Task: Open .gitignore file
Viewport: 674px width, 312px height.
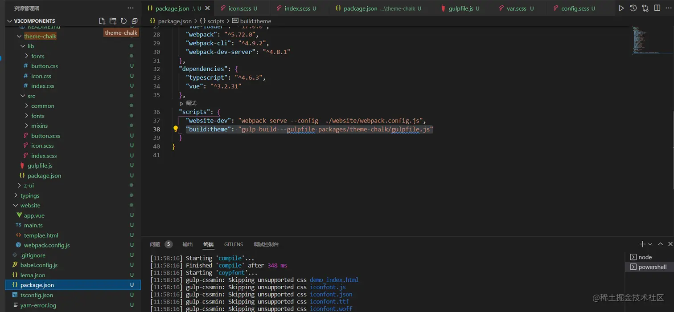Action: click(x=33, y=255)
